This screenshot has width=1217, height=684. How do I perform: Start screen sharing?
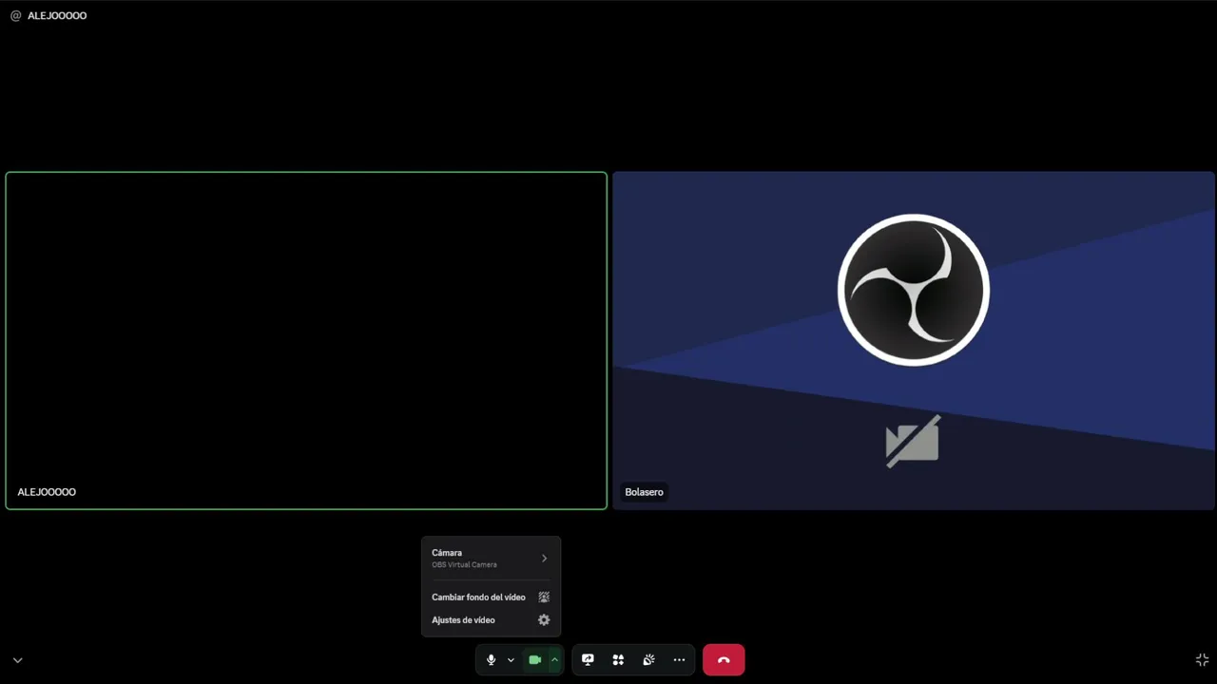pyautogui.click(x=588, y=660)
